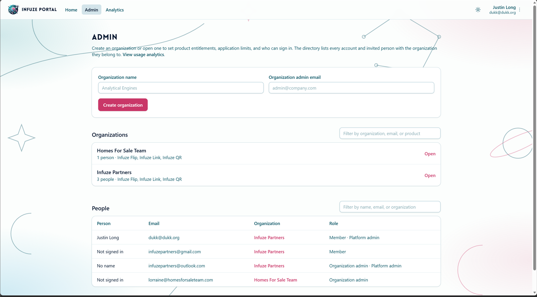Click the dukk@dukk.org email in table
This screenshot has width=537, height=297.
click(x=164, y=238)
